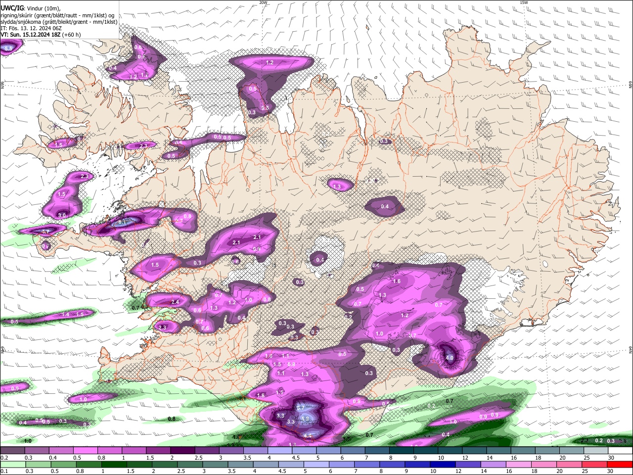Pick the dark purple snow swatch between 2 and 2.5
The width and height of the screenshot is (633, 475).
point(182,451)
